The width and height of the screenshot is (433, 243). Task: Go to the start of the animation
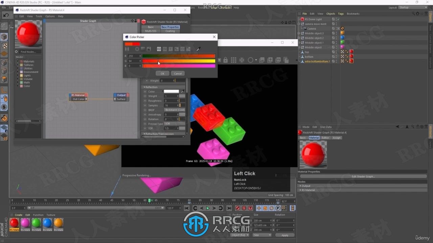(x=187, y=208)
